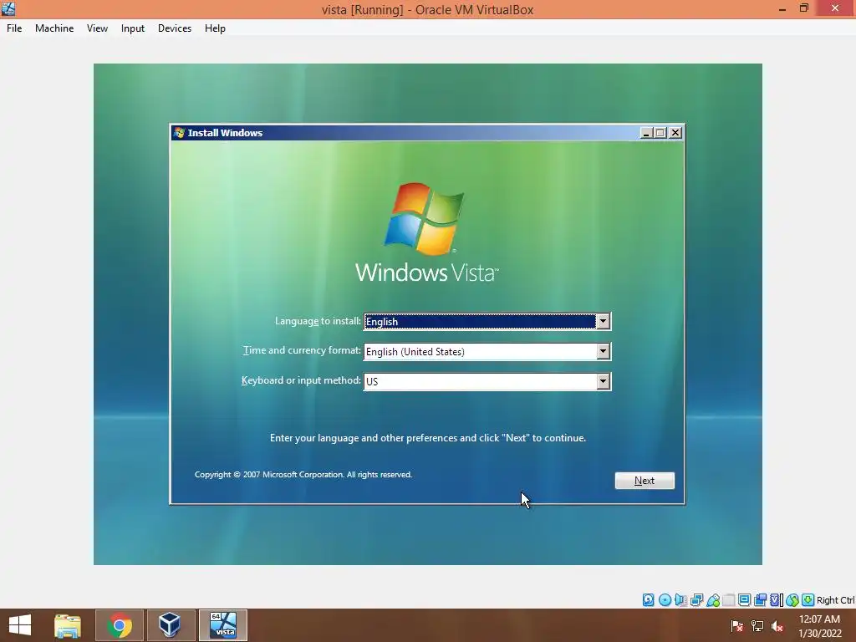Screen dimensions: 856x642
Task: Minimize the VirtualBox window
Action: click(782, 8)
